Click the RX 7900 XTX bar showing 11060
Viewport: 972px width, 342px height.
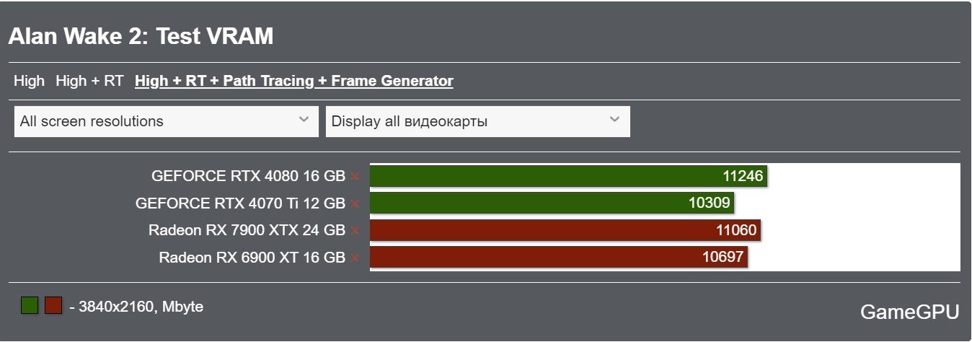pyautogui.click(x=565, y=231)
